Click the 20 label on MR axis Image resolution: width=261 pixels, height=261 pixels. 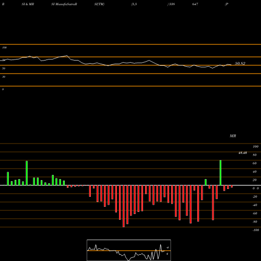click(x=255, y=180)
